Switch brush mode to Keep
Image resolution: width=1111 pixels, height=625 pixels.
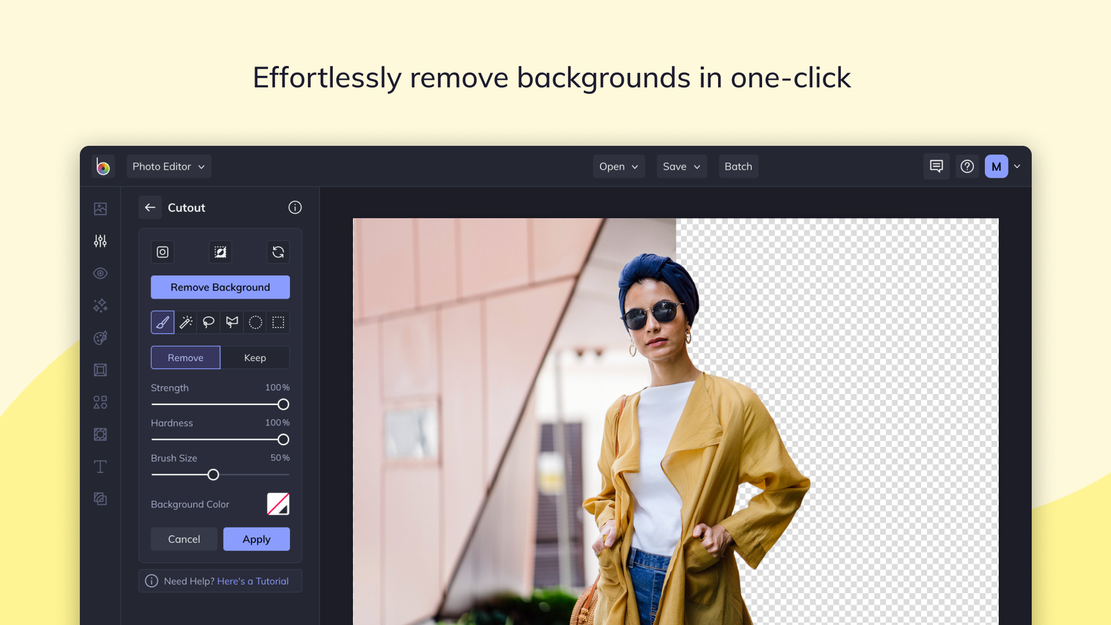tap(255, 358)
